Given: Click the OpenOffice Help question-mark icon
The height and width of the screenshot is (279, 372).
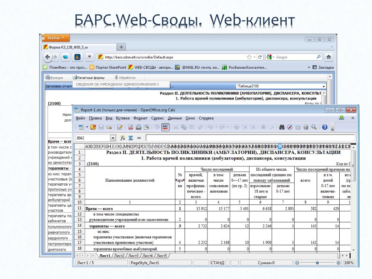Looking at the screenshot, I should click(325, 127).
